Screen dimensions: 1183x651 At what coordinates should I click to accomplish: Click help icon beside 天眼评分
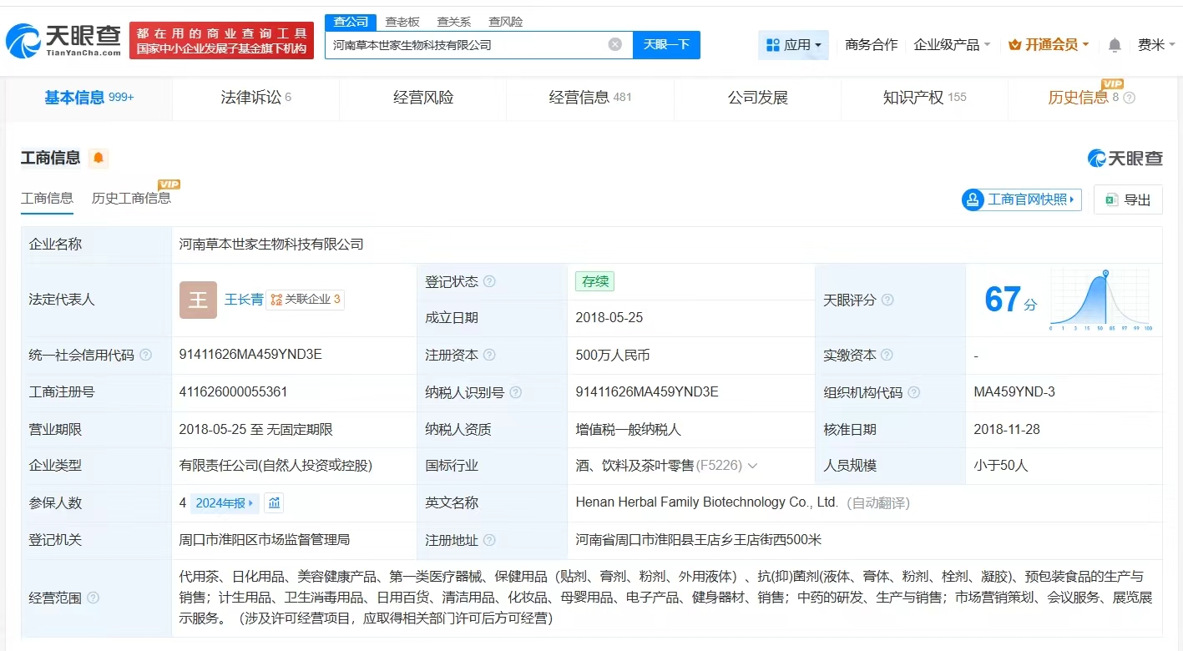click(x=887, y=300)
